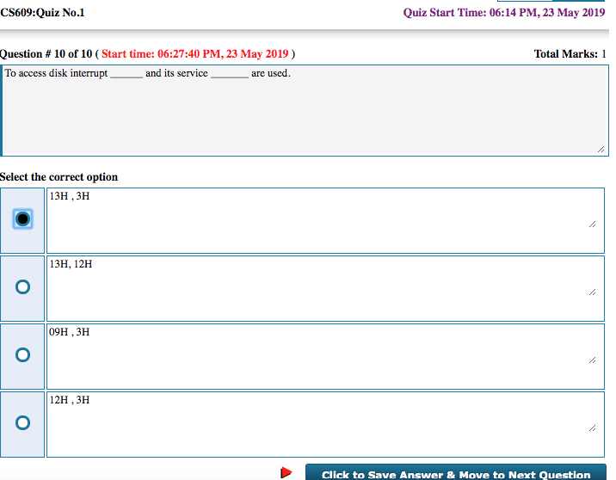Click inside the "13H, 12H" answer text area
The width and height of the screenshot is (616, 480).
[x=318, y=288]
